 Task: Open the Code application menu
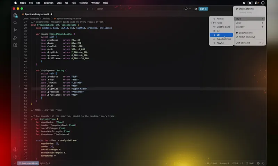point(23,3)
